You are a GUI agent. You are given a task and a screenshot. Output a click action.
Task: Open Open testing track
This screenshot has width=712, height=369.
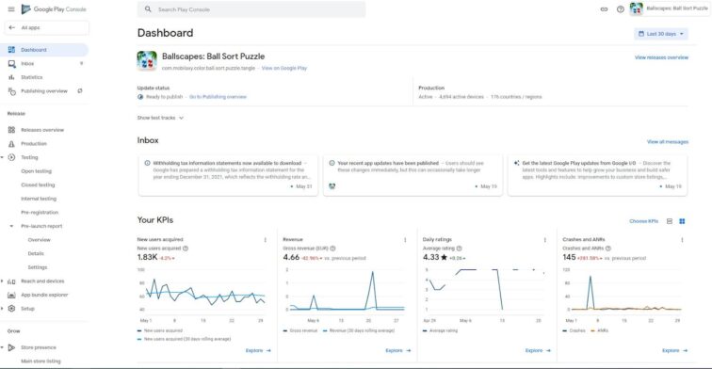pyautogui.click(x=37, y=171)
